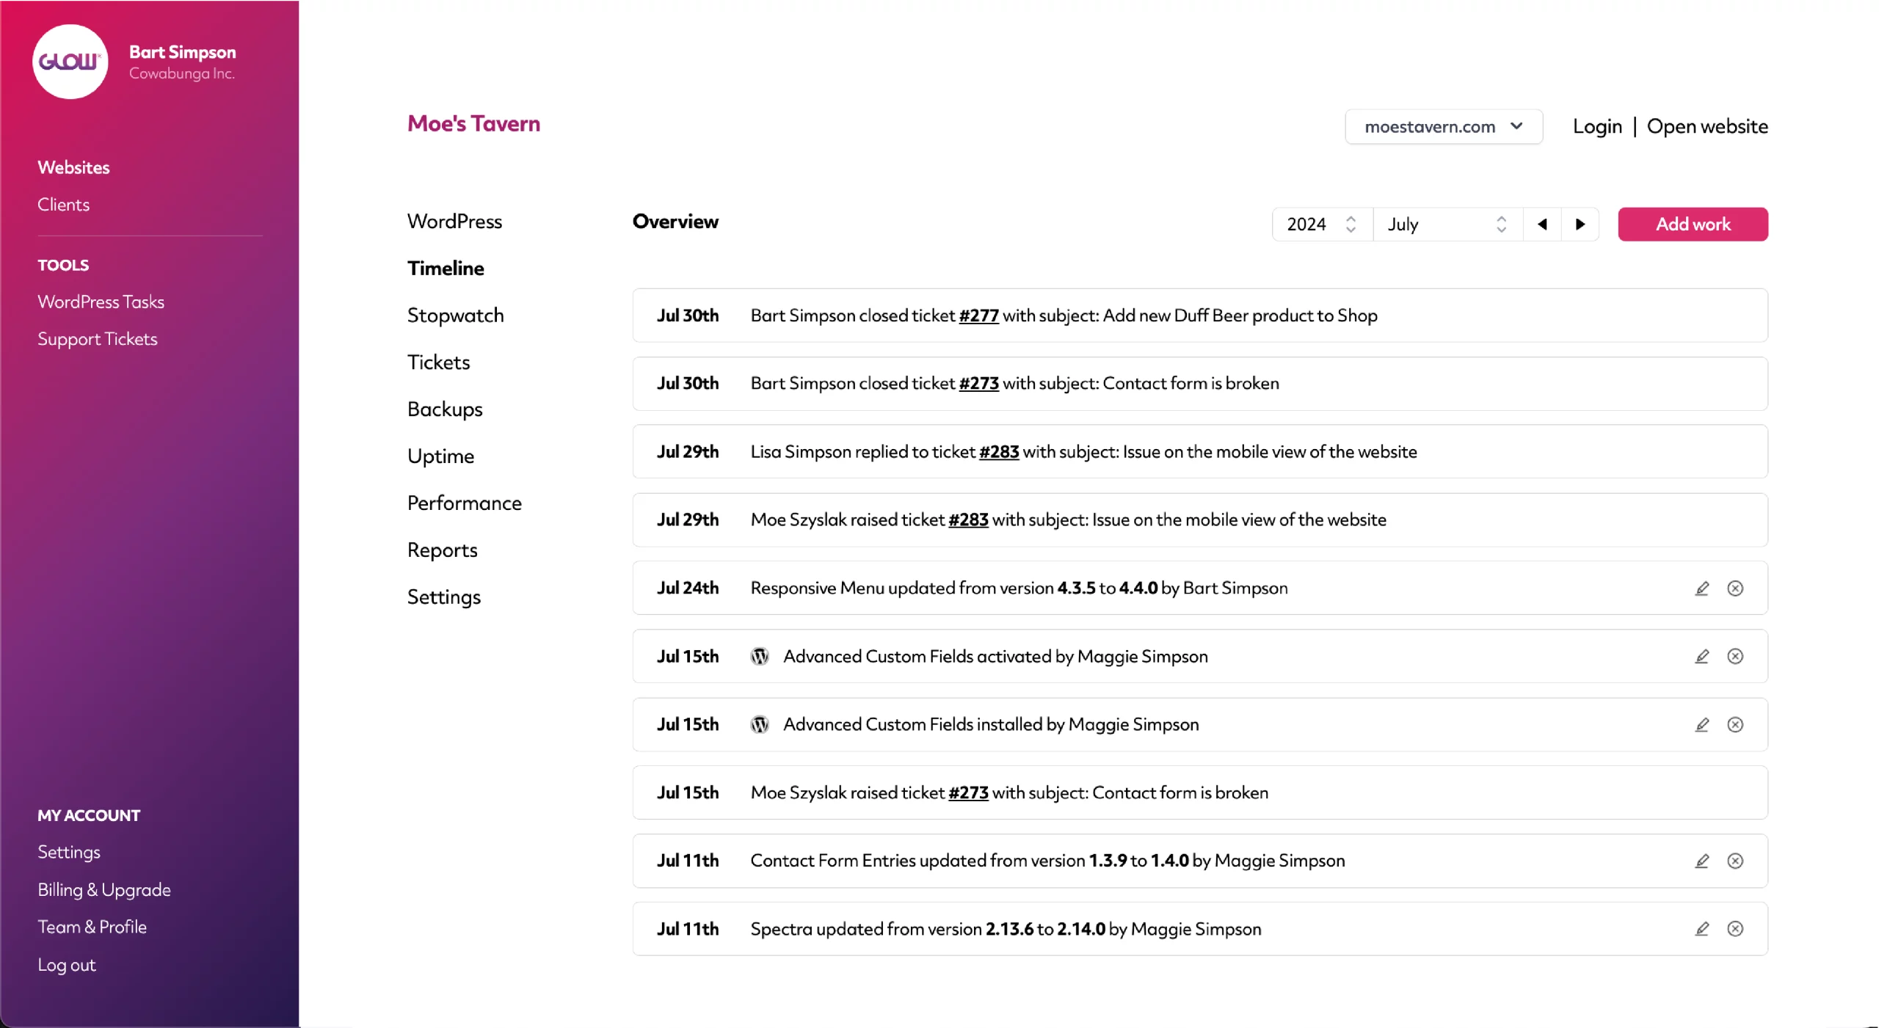Click the WordPress icon on Advanced Custom Fields activated

(x=759, y=656)
